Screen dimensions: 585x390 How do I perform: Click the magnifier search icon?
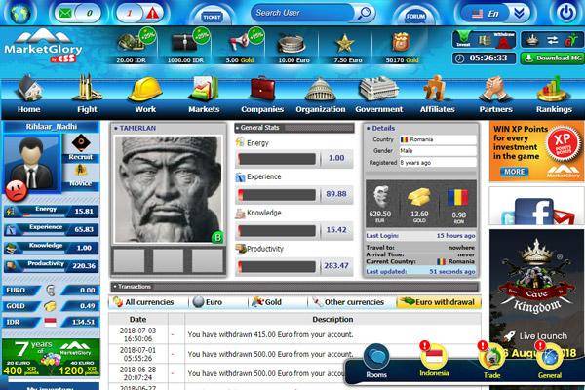point(364,13)
